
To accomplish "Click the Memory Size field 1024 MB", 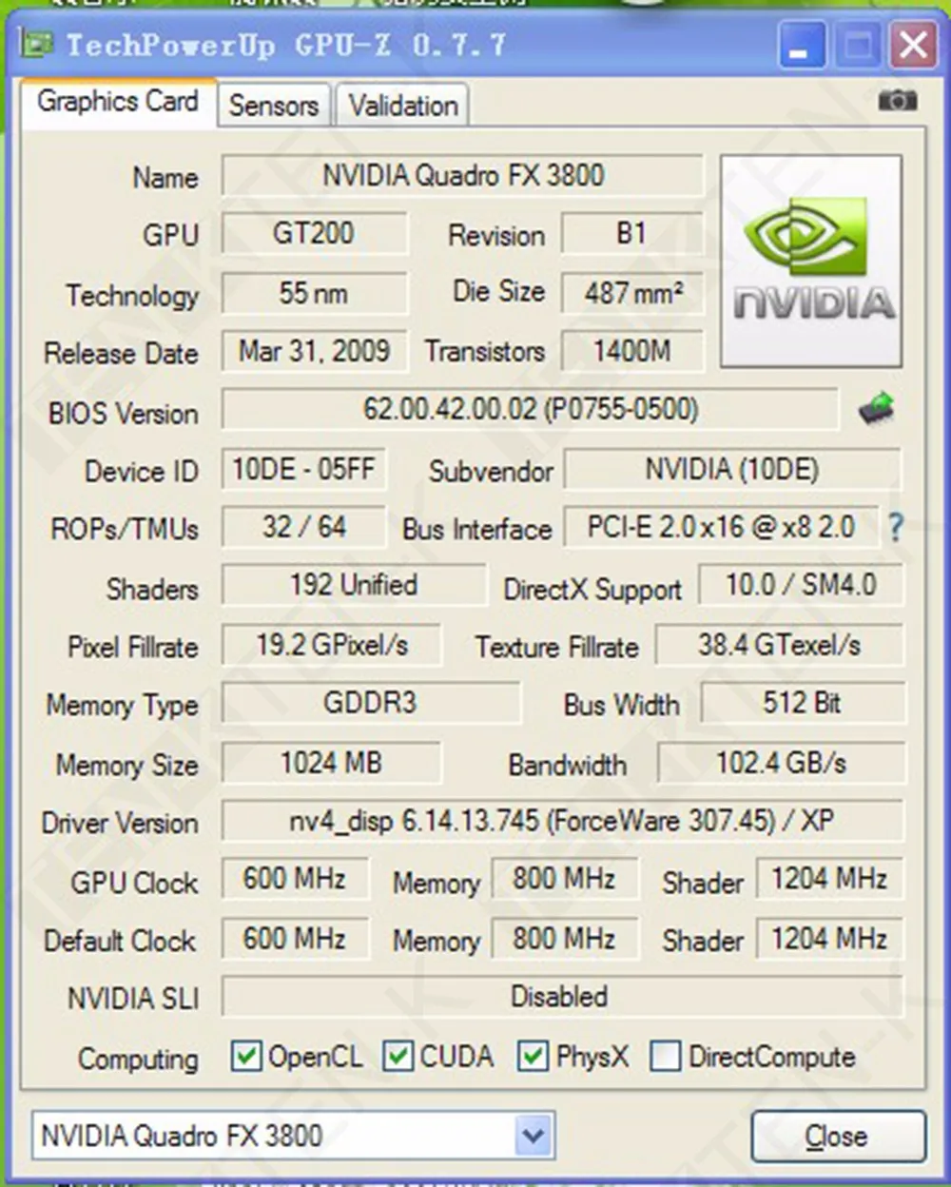I will [332, 763].
